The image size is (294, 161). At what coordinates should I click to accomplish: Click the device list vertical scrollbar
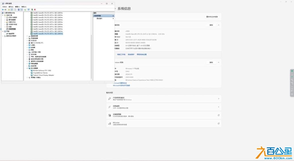tap(91, 56)
